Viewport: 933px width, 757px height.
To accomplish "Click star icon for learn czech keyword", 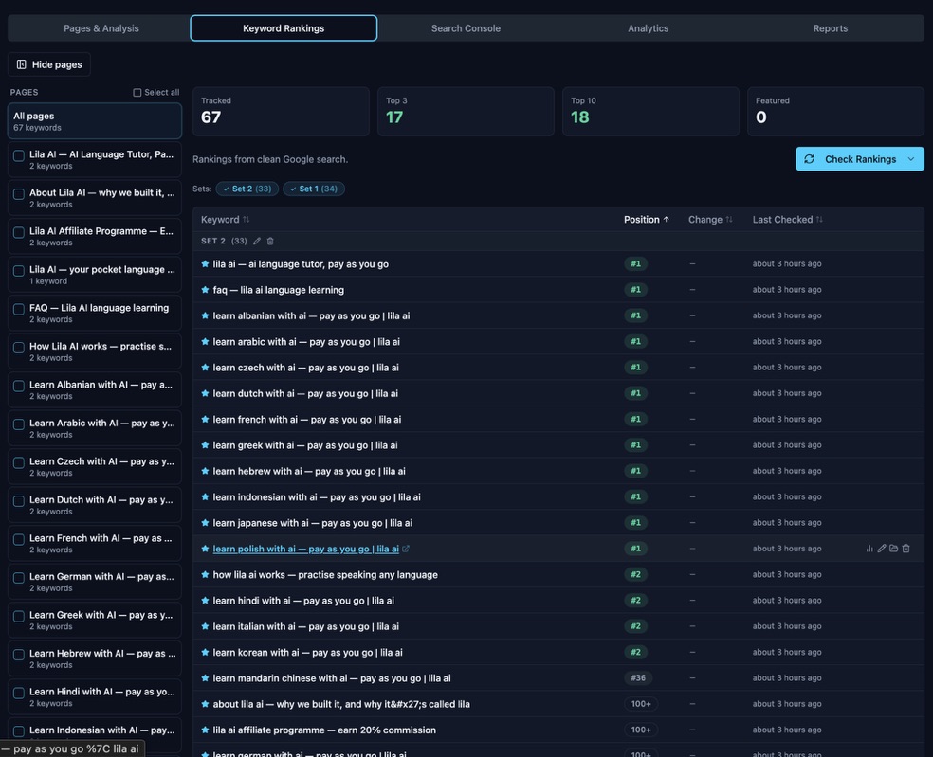I will [205, 368].
